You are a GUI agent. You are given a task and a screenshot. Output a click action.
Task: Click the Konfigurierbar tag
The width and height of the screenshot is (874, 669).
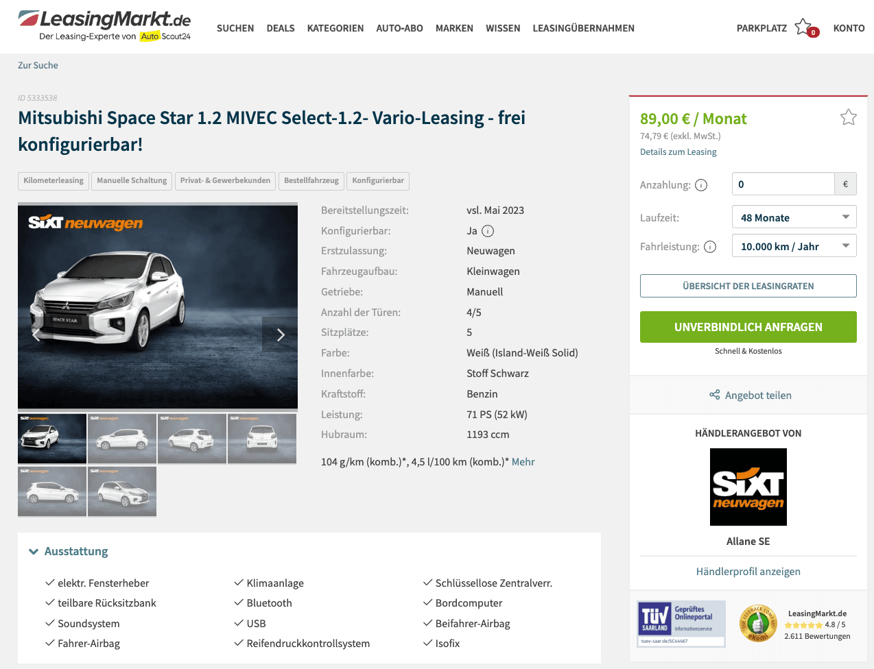pos(378,181)
